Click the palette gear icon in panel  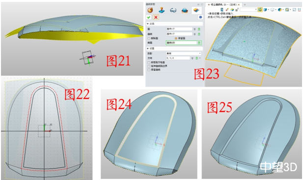tap(150, 10)
